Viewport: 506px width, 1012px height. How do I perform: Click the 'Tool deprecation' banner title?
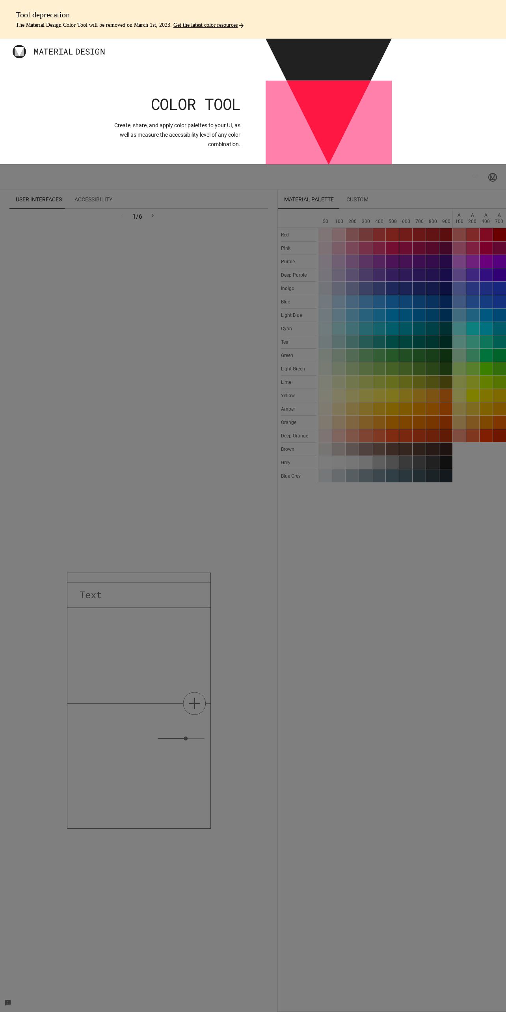[43, 15]
